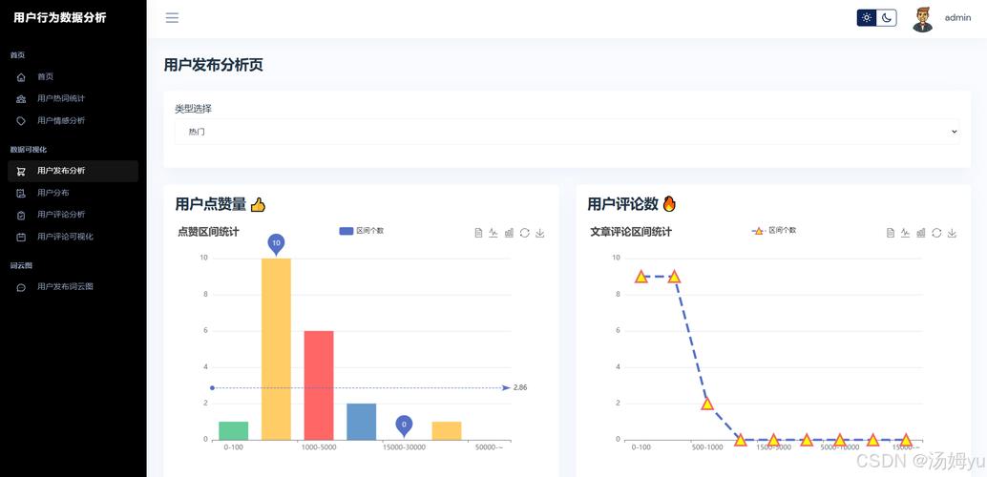This screenshot has height=477, width=987.
Task: Switch 文章评论区间统计 chart to line type
Action: tap(906, 233)
